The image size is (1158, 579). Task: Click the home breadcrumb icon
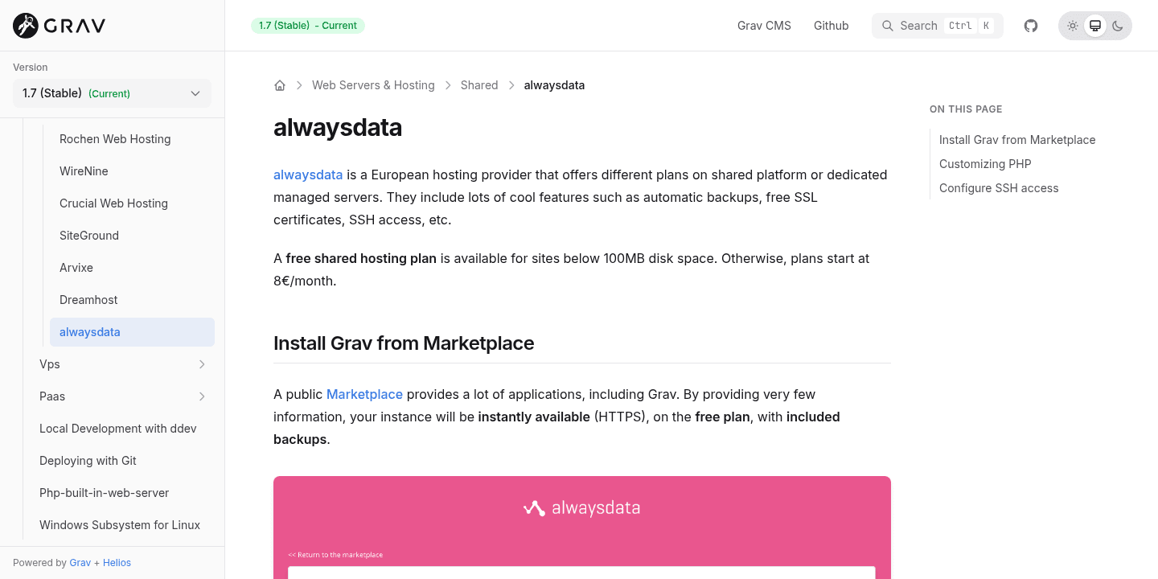[280, 84]
